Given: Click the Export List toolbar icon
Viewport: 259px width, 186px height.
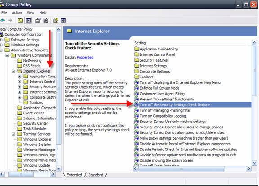Looking at the screenshot, I should [x=45, y=20].
